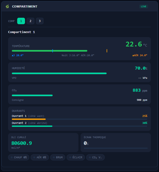
Task: Click the ÉCLAIR status chip
Action: pos(76,157)
